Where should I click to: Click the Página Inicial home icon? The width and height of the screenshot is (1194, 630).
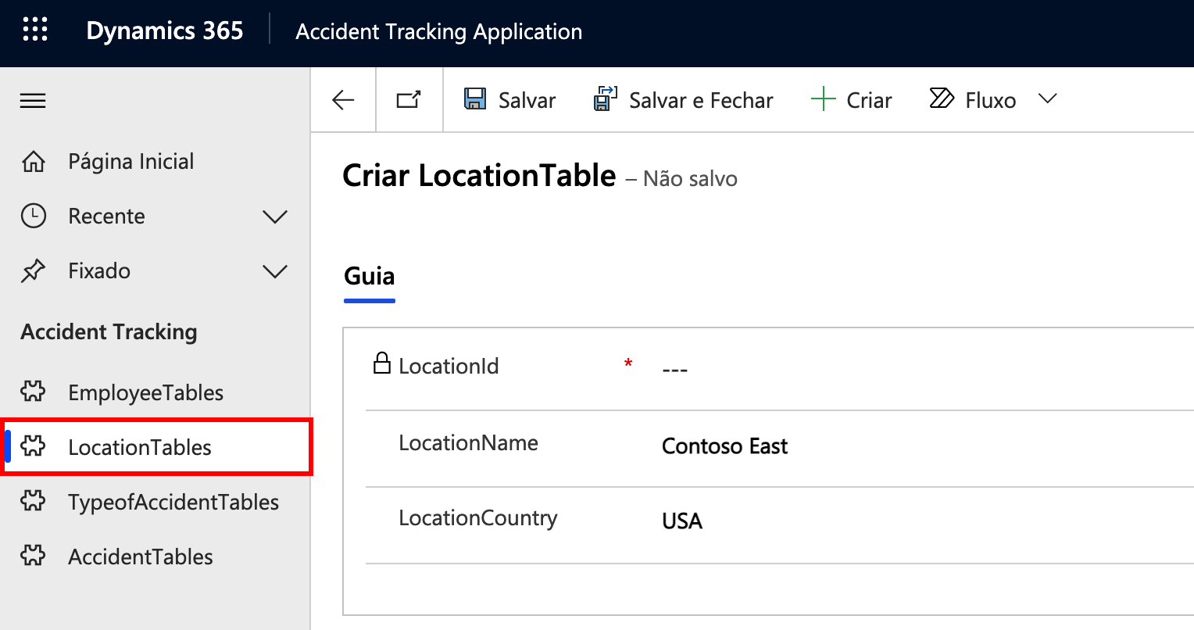(x=34, y=162)
